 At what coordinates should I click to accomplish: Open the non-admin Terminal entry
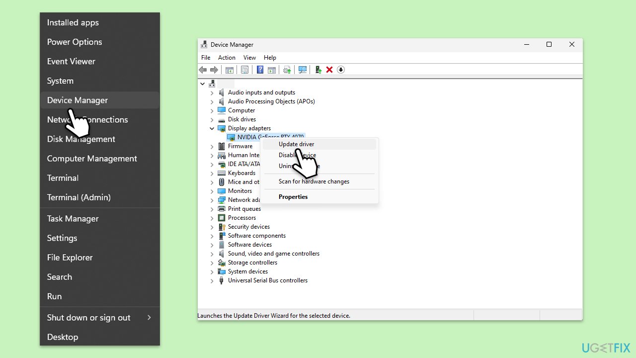click(x=100, y=178)
